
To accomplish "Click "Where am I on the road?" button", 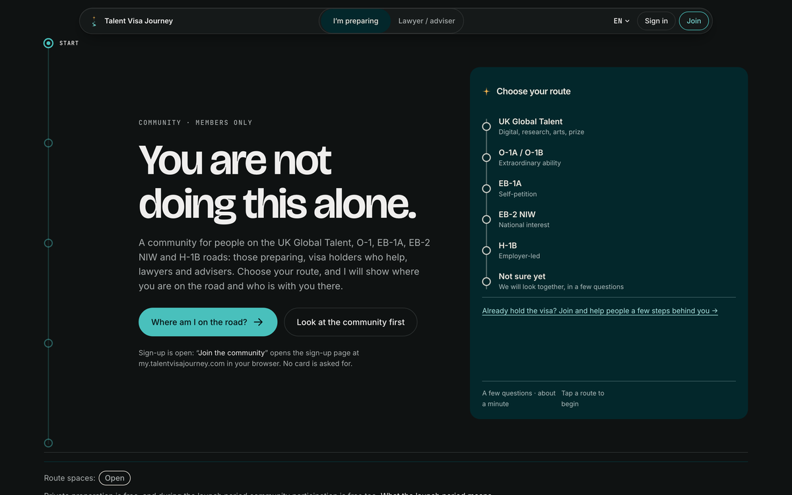I will click(x=208, y=322).
